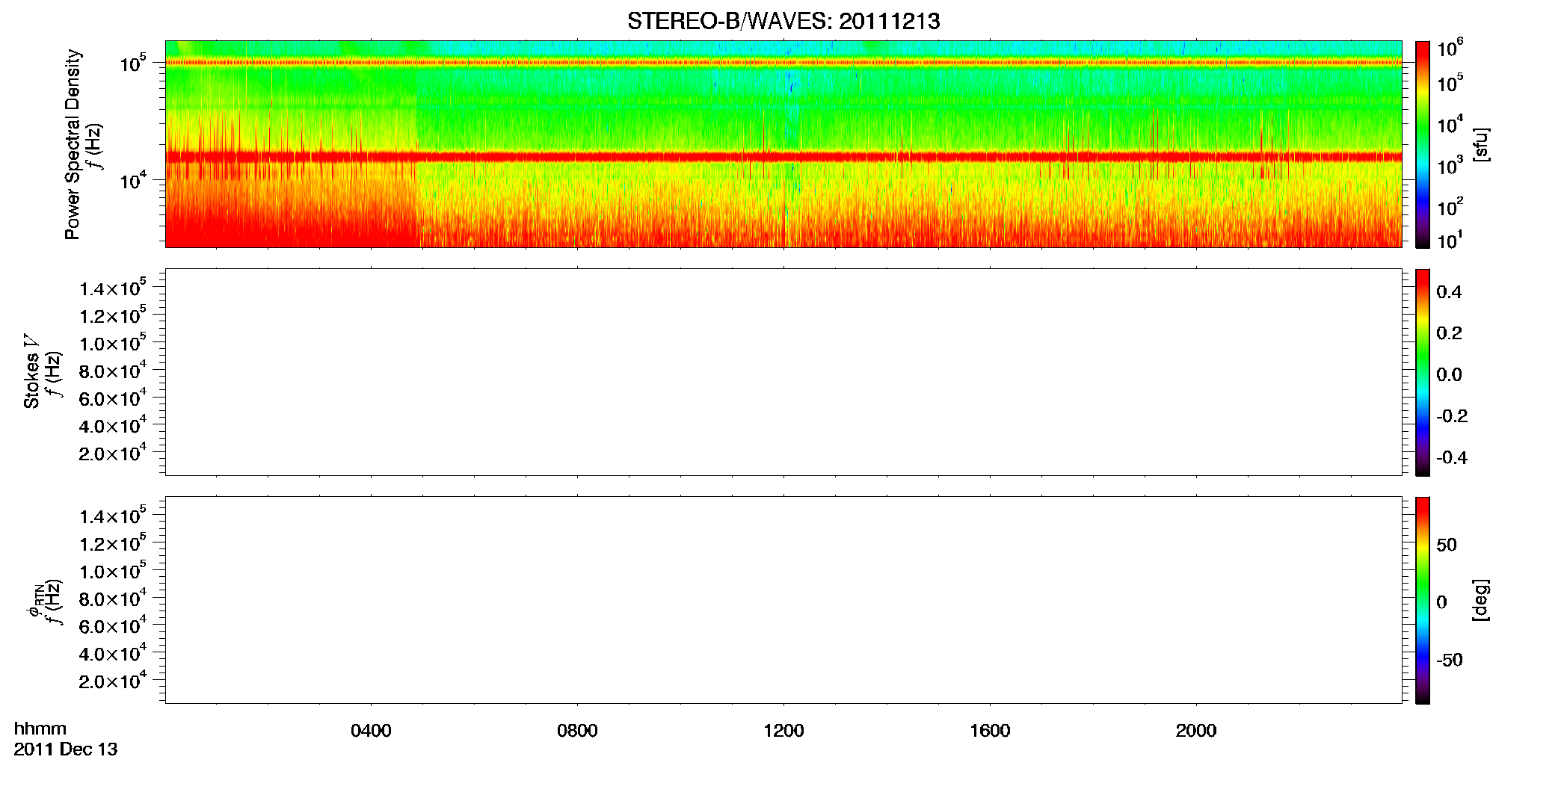The height and width of the screenshot is (807, 1567).
Task: Click the -50 tick on degree color bar
Action: pos(1450,661)
